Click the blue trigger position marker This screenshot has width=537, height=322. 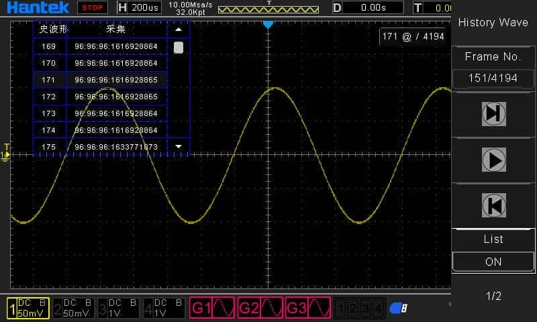(x=268, y=24)
